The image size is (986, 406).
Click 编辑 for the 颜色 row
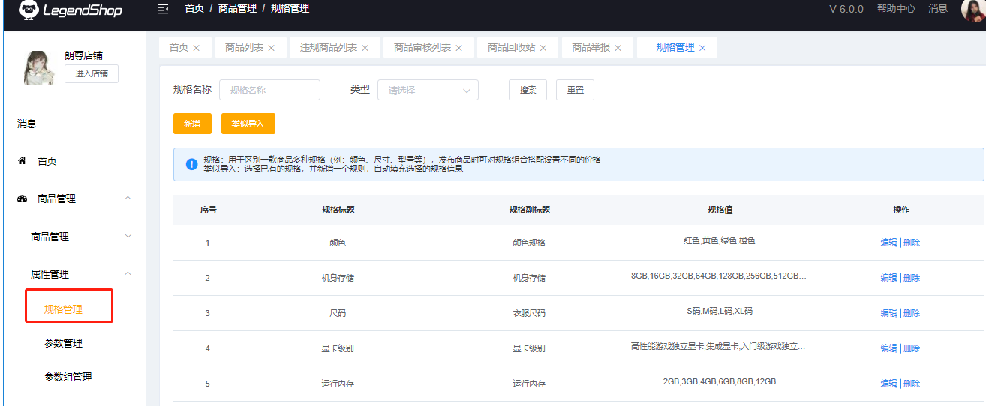pyautogui.click(x=888, y=243)
